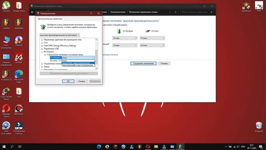The height and width of the screenshot is (150, 266).
Task: Click the help question mark in Электропитание dialog
Action: tap(91, 13)
